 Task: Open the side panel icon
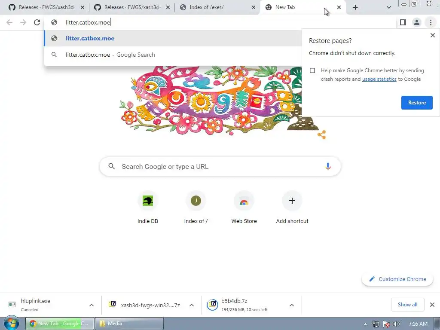coord(403,22)
